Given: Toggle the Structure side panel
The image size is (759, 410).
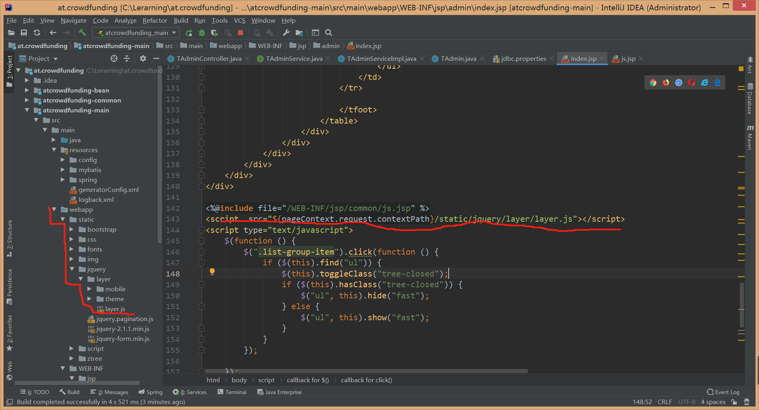Looking at the screenshot, I should [x=10, y=238].
